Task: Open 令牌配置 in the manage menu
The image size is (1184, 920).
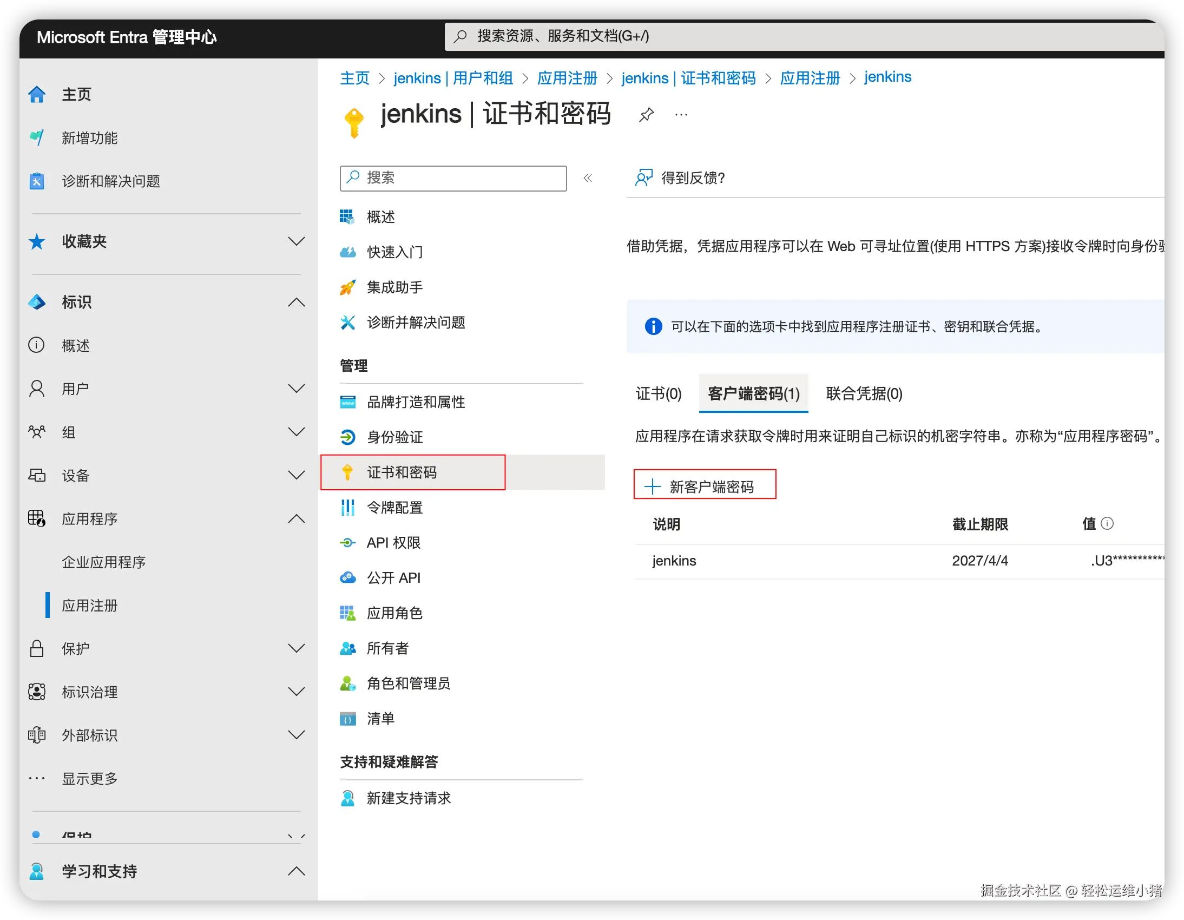Action: point(394,508)
